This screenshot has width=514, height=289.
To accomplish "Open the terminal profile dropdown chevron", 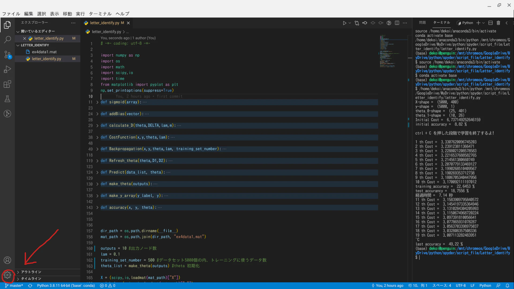I will tap(483, 23).
